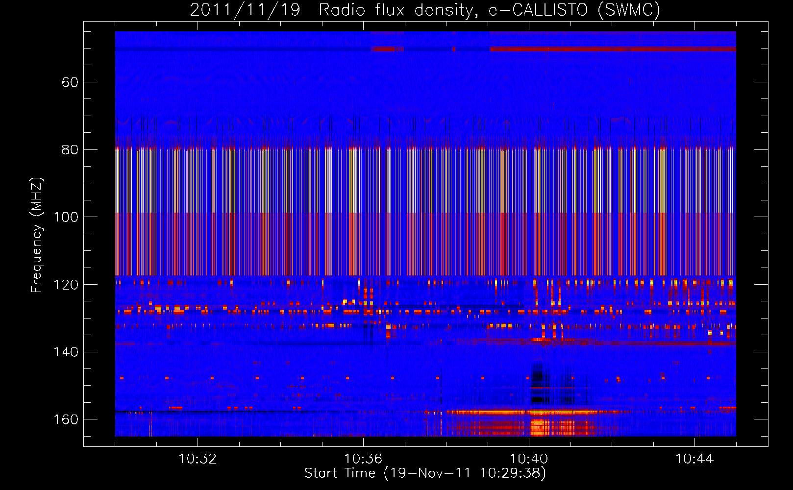Click the 160 frequency tick label
This screenshot has width=793, height=490.
66,419
